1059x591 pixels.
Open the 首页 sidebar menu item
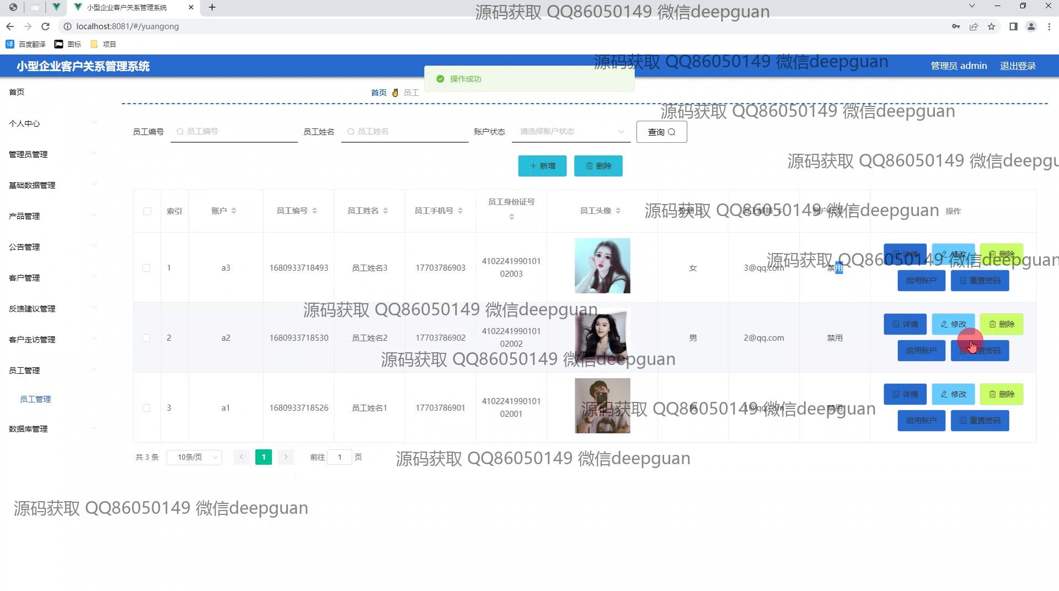[17, 92]
